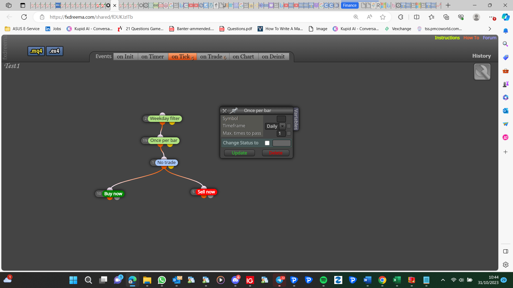Select the Buy now block

coord(113,194)
